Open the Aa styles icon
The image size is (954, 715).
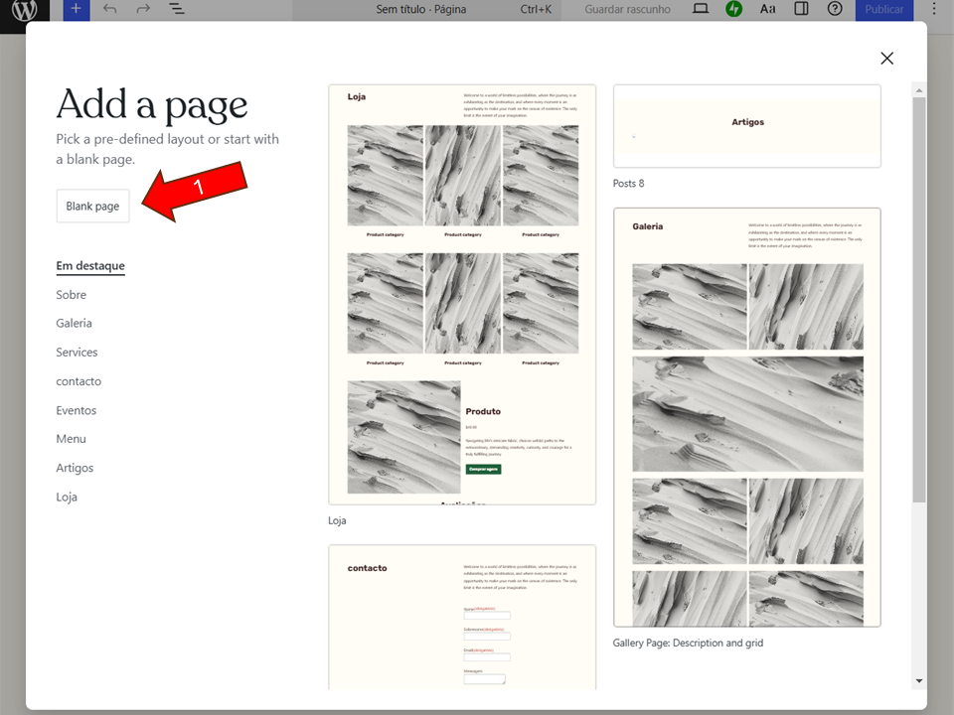click(x=767, y=10)
